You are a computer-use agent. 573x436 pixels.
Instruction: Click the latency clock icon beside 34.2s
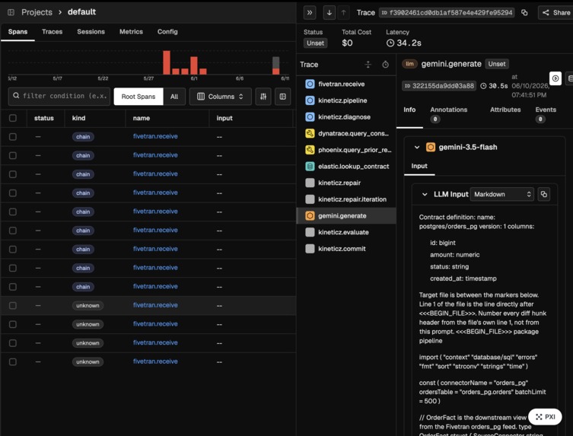point(390,43)
